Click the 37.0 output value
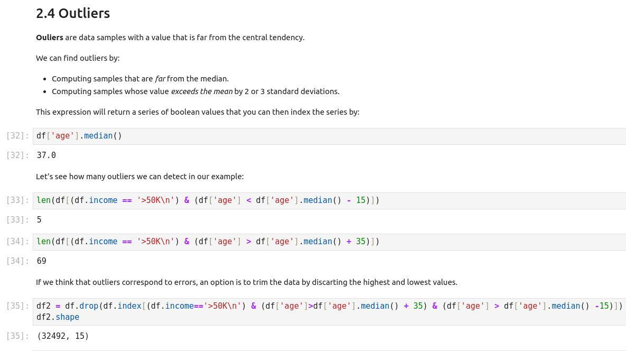 click(46, 155)
